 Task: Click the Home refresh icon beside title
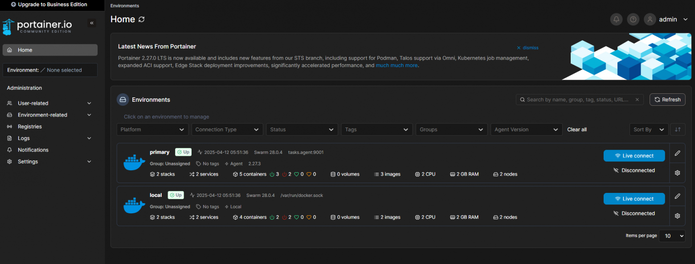pos(142,19)
